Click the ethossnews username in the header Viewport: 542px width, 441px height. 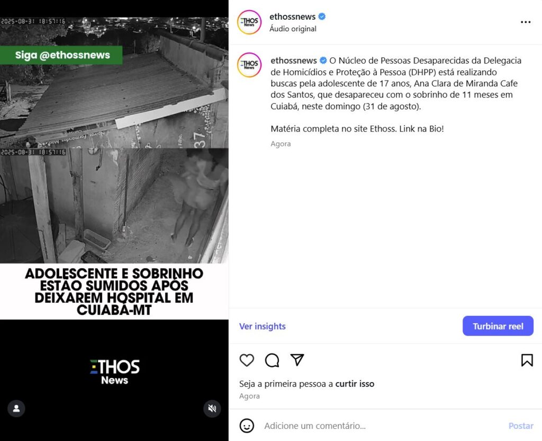[292, 16]
